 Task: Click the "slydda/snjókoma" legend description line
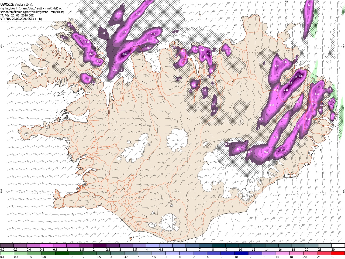32,12
